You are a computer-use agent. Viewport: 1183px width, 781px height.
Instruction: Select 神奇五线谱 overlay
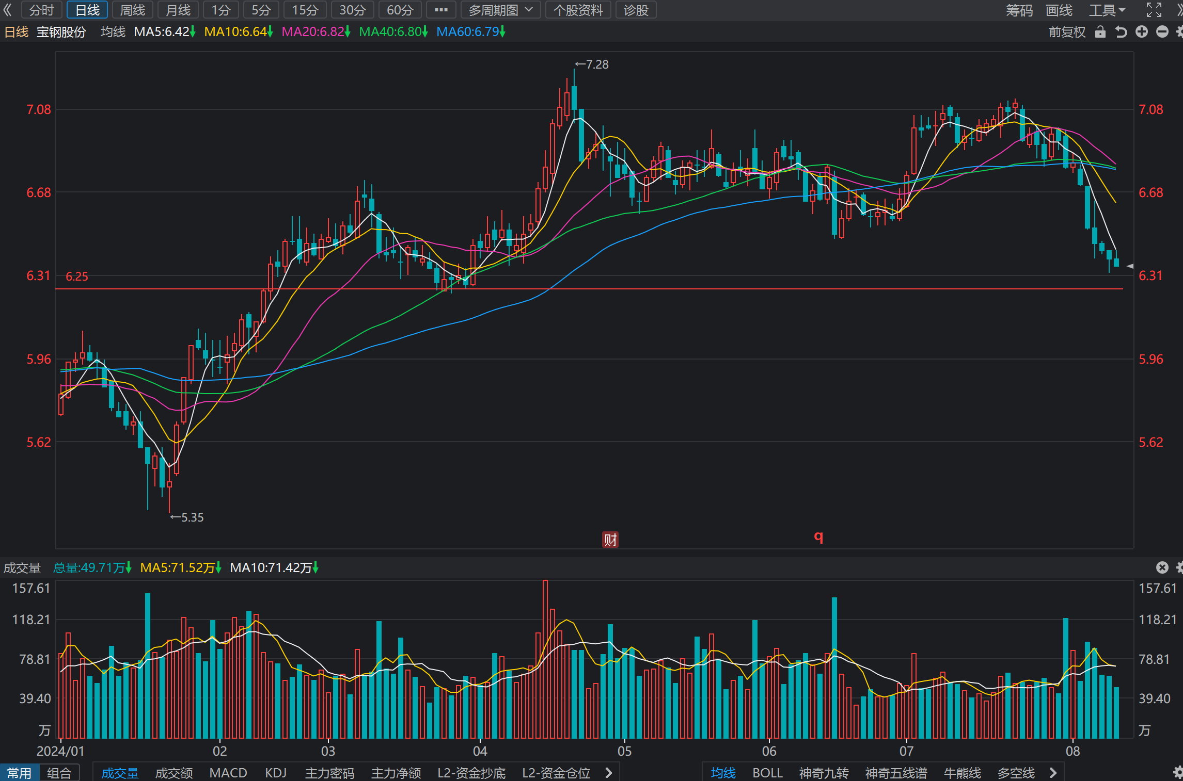click(x=896, y=773)
